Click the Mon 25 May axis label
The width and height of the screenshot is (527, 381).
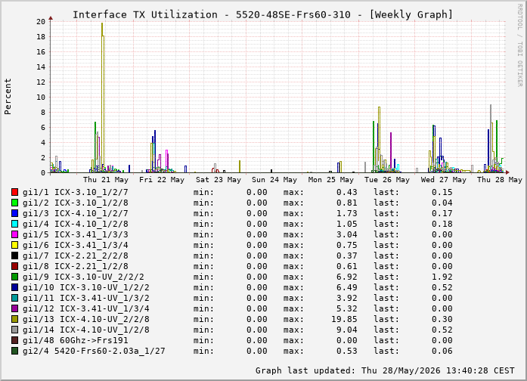tap(331, 180)
